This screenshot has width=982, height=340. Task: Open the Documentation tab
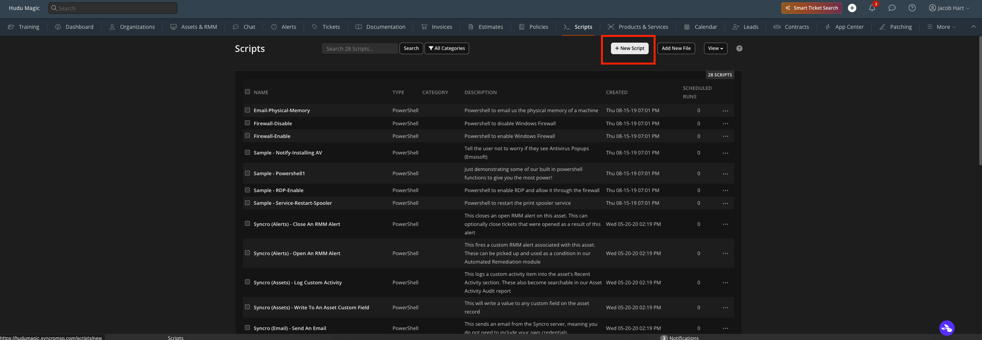380,27
